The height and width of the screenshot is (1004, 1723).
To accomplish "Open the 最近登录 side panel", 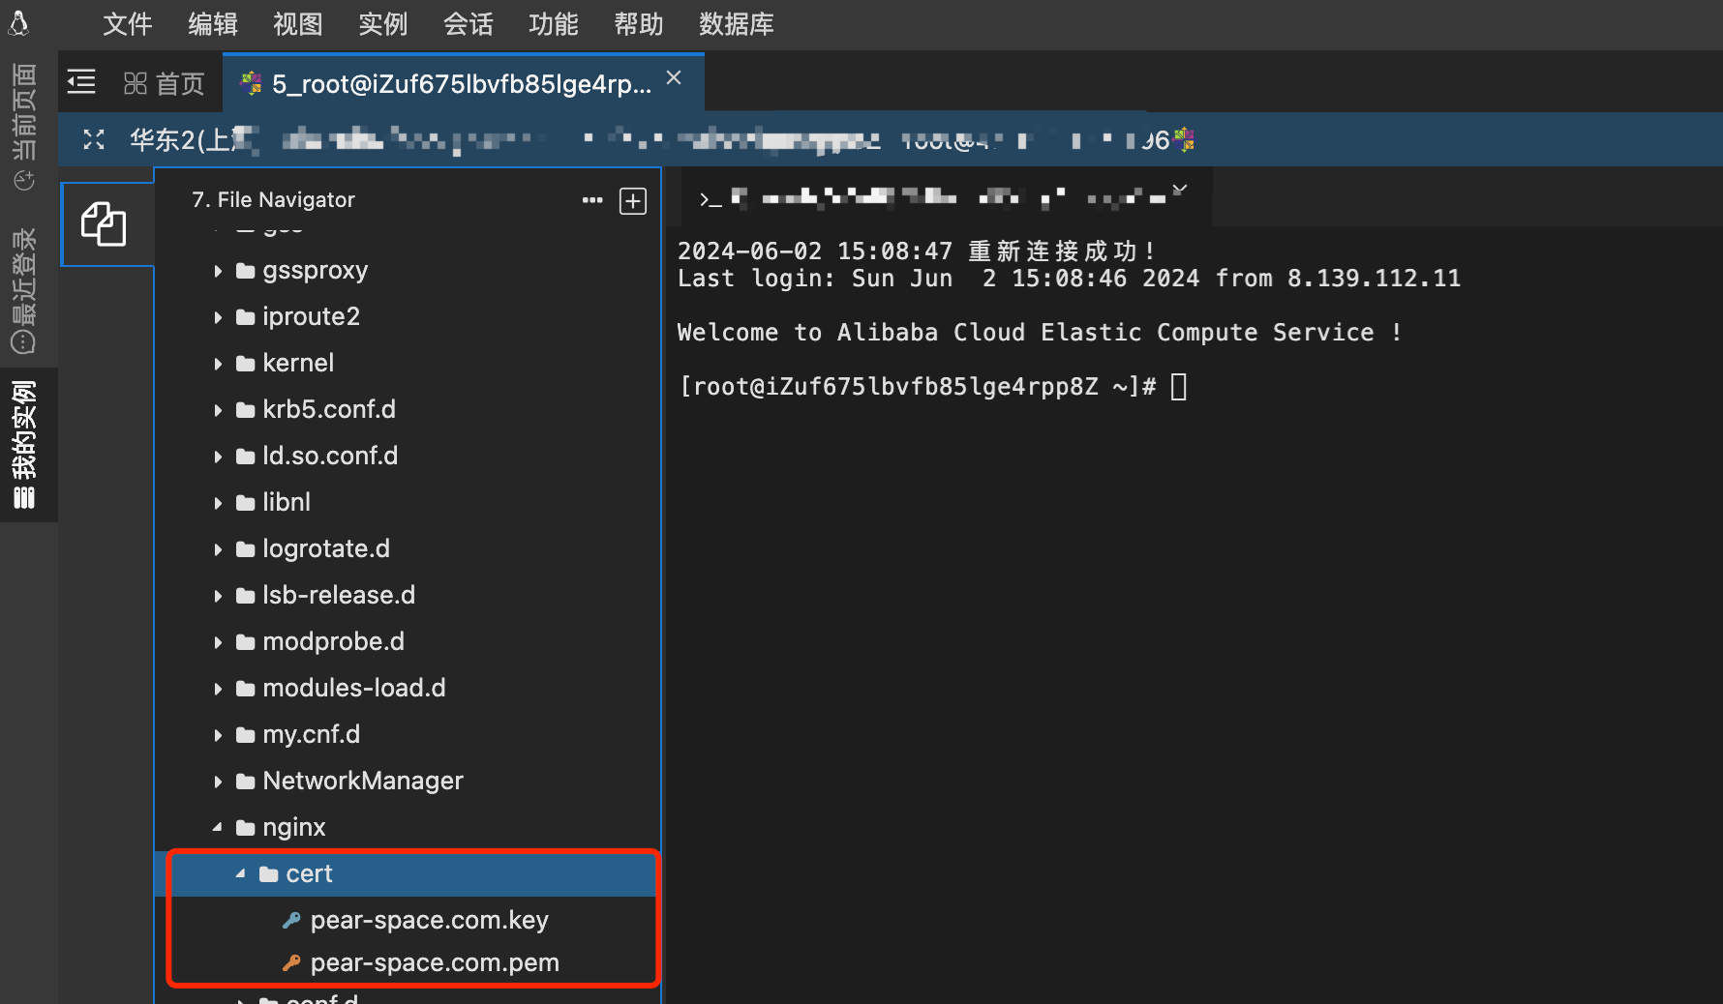I will [24, 291].
